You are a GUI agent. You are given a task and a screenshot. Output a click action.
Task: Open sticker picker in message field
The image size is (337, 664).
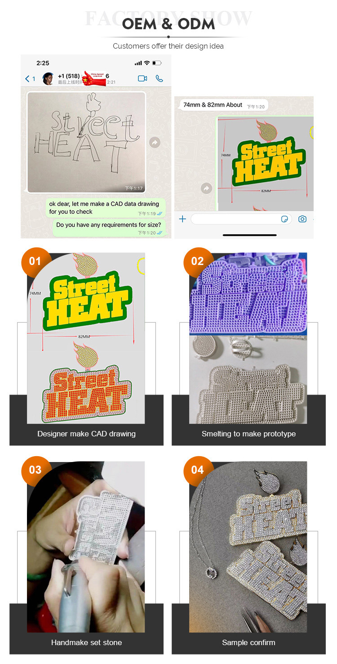coord(284,219)
